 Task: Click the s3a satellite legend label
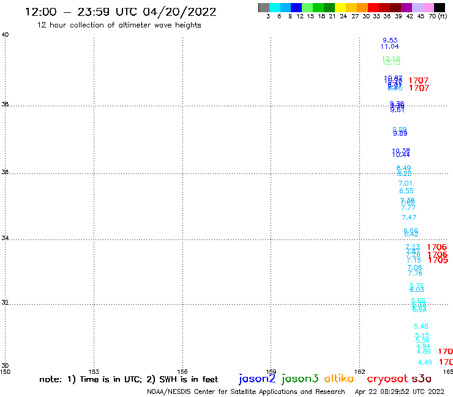[x=421, y=379]
